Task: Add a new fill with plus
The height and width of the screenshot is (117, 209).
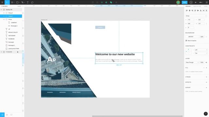Action: 206,68
